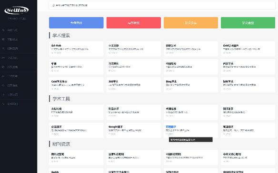
Task: Open the 彩云小译 card
Action: tap(133, 112)
